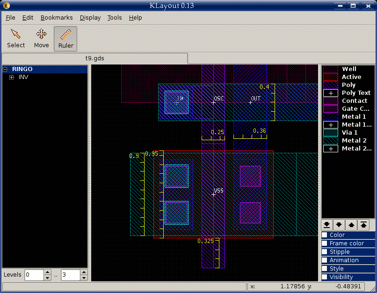Select the Select arrow tool
Image resolution: width=377 pixels, height=293 pixels.
[16, 38]
